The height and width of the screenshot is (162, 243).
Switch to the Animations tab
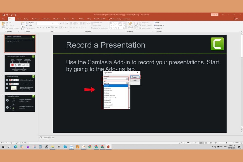coord(46,19)
